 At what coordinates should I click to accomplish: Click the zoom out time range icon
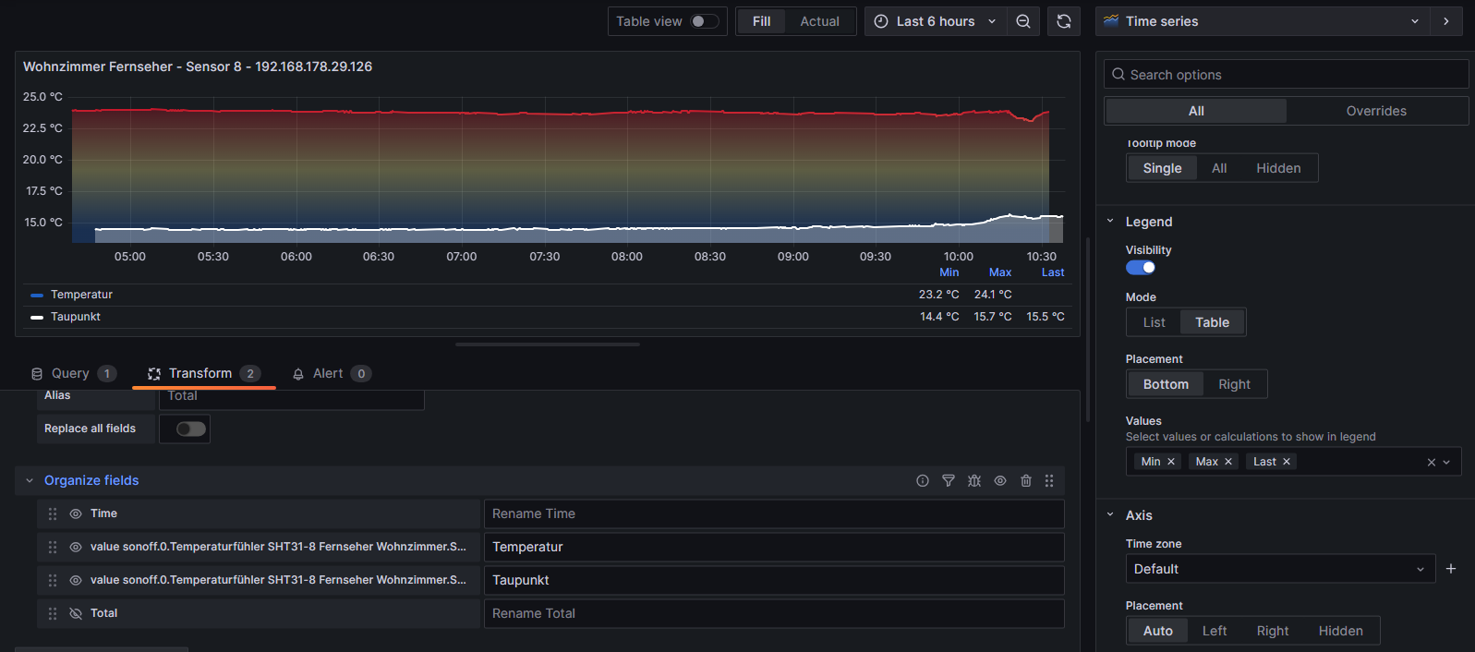tap(1023, 21)
